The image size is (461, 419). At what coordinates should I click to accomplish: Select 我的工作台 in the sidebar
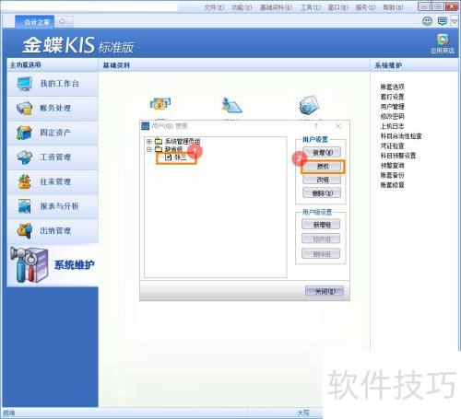point(53,84)
